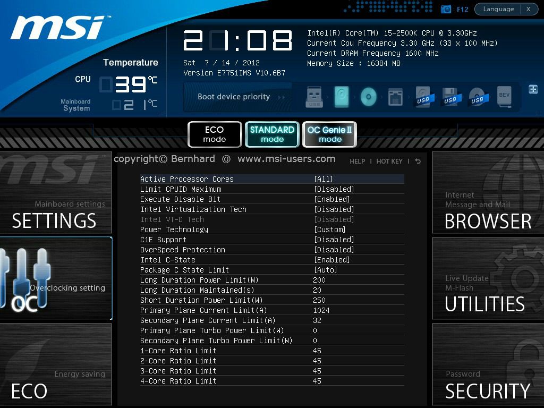The image size is (544, 408).
Task: Click the hard disk boot priority icon
Action: [341, 96]
